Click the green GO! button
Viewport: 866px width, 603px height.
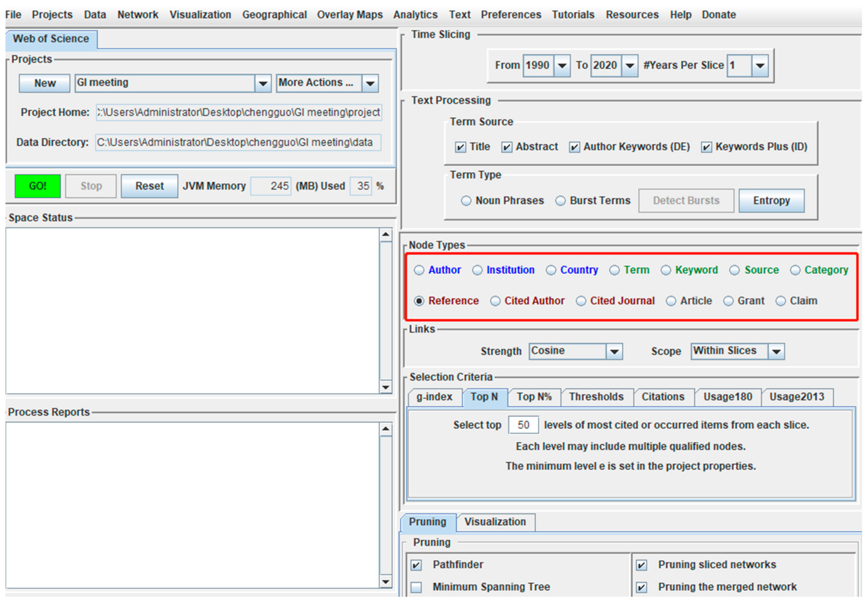(37, 186)
